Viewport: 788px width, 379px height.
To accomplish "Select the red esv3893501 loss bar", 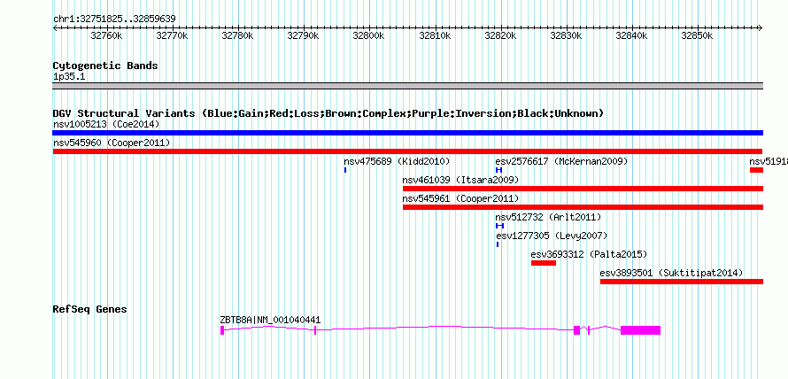I will click(x=682, y=282).
